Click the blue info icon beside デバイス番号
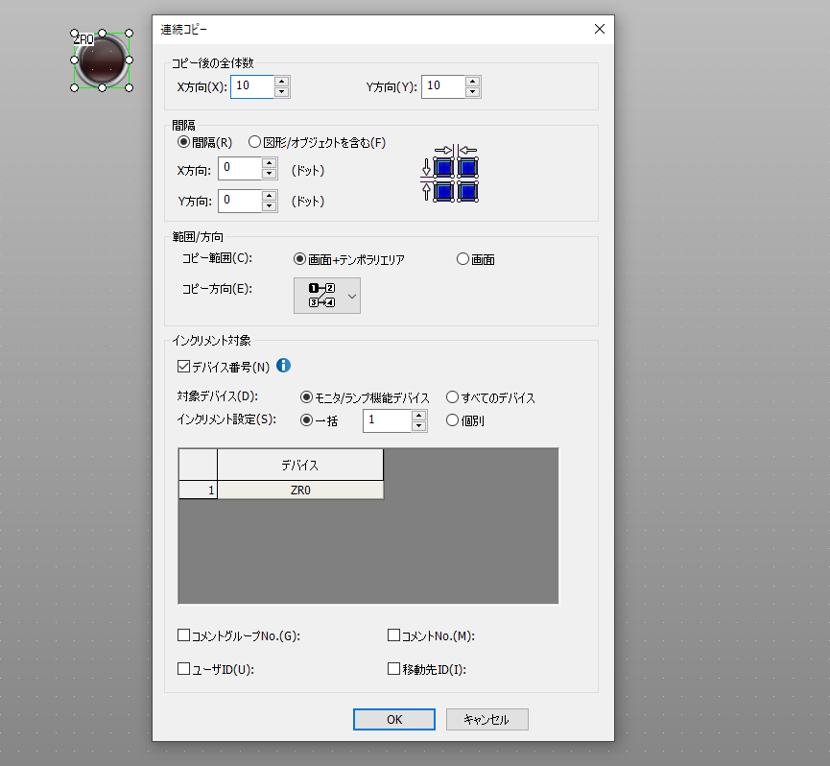830x766 pixels. [283, 366]
